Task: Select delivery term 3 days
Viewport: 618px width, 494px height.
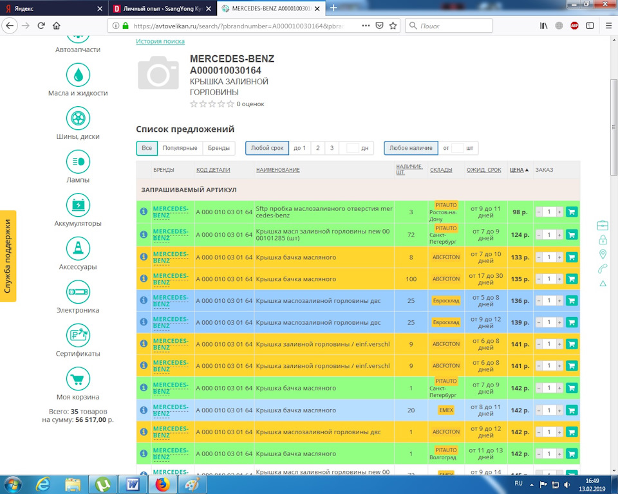Action: [332, 148]
